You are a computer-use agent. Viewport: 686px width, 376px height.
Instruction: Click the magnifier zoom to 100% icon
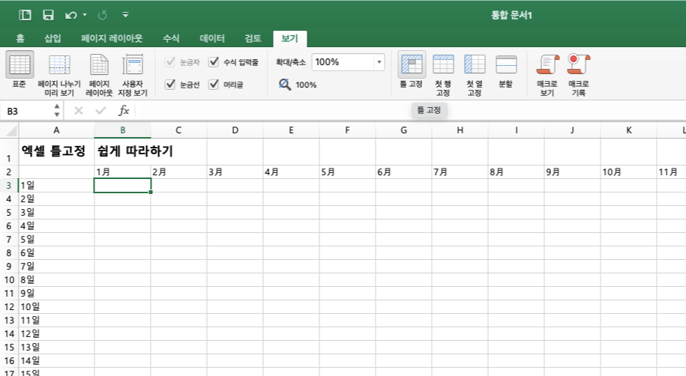285,84
